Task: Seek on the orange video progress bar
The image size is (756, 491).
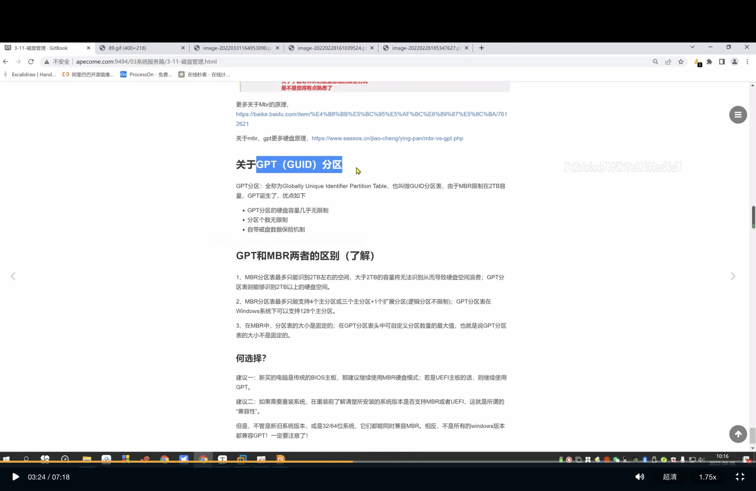Action: pyautogui.click(x=176, y=461)
